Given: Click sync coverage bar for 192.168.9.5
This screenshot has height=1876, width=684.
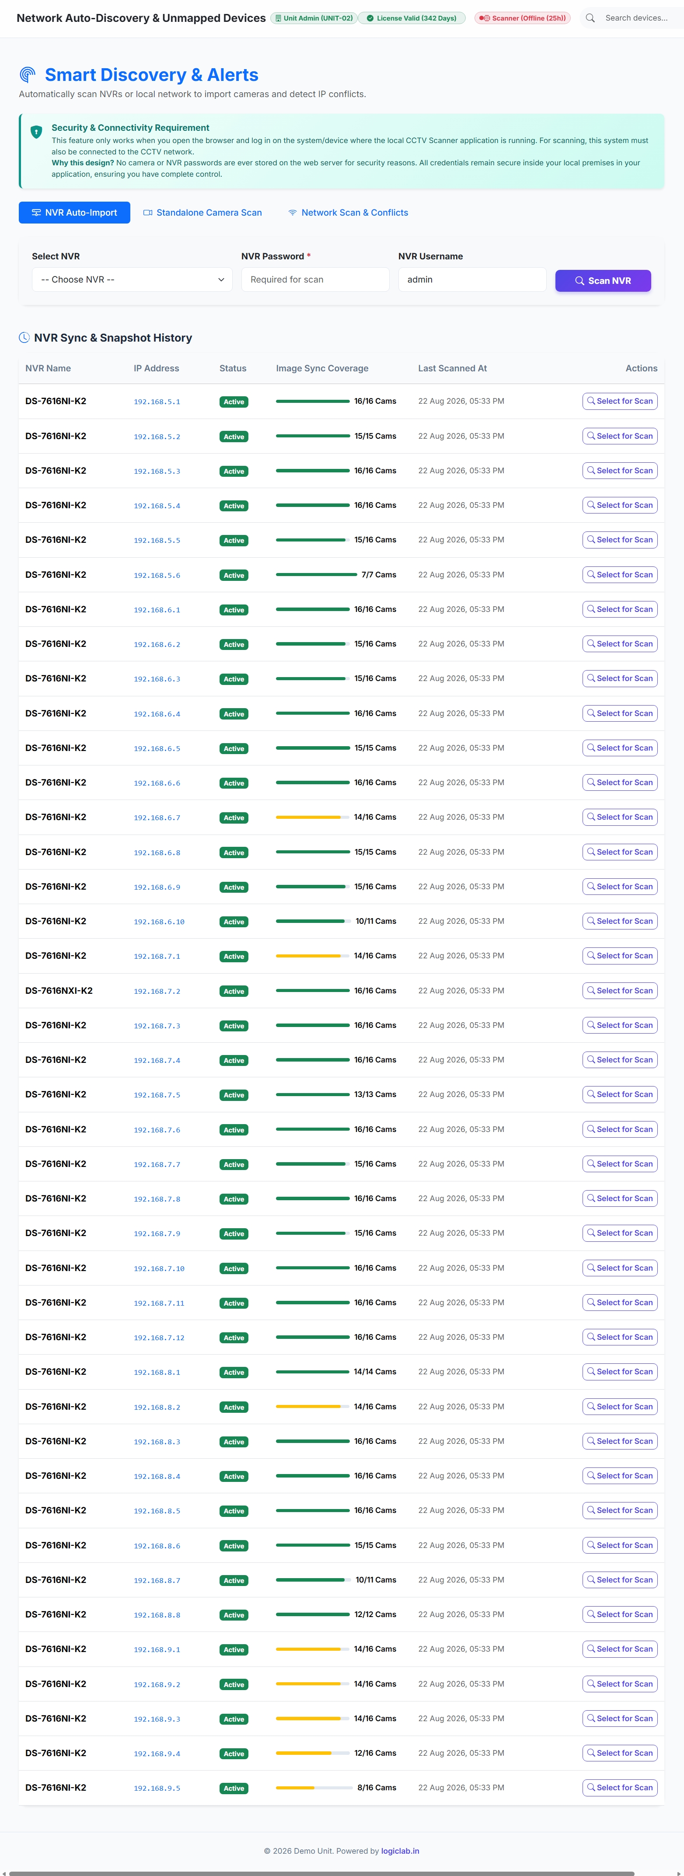Looking at the screenshot, I should click(x=314, y=1788).
